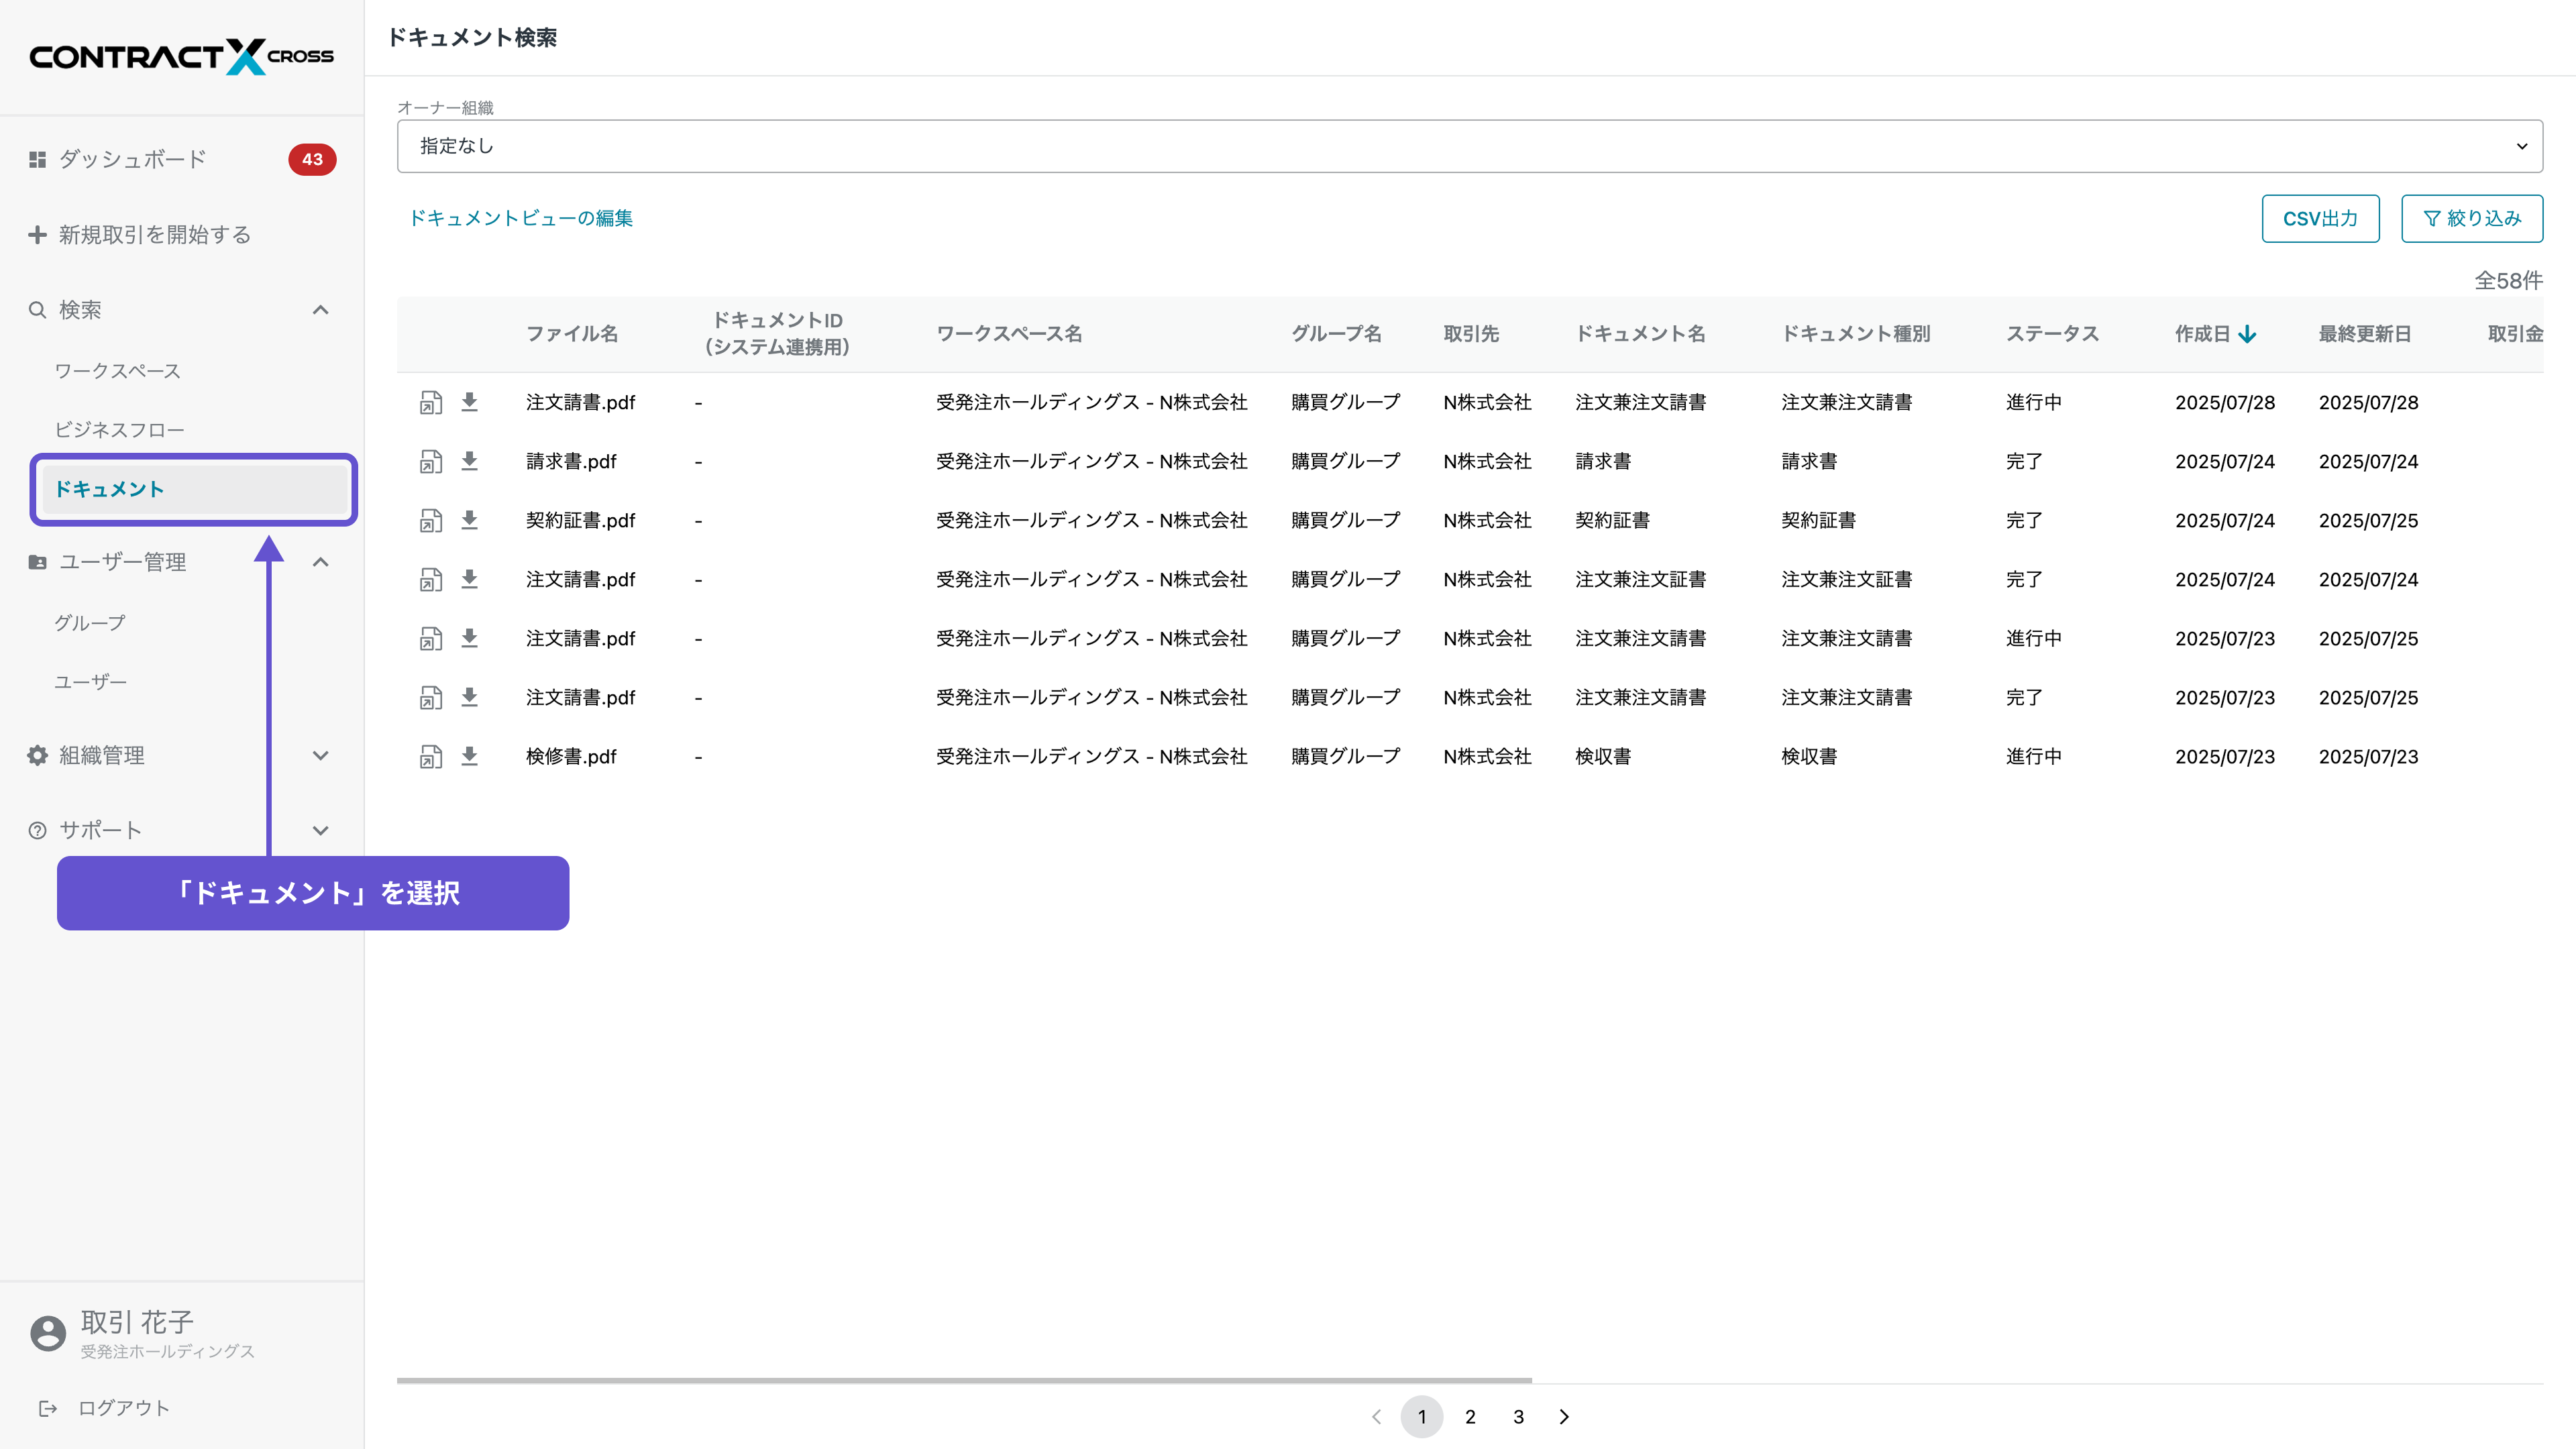2576x1449 pixels.
Task: Download the 請求書.pdf file
Action: click(469, 461)
